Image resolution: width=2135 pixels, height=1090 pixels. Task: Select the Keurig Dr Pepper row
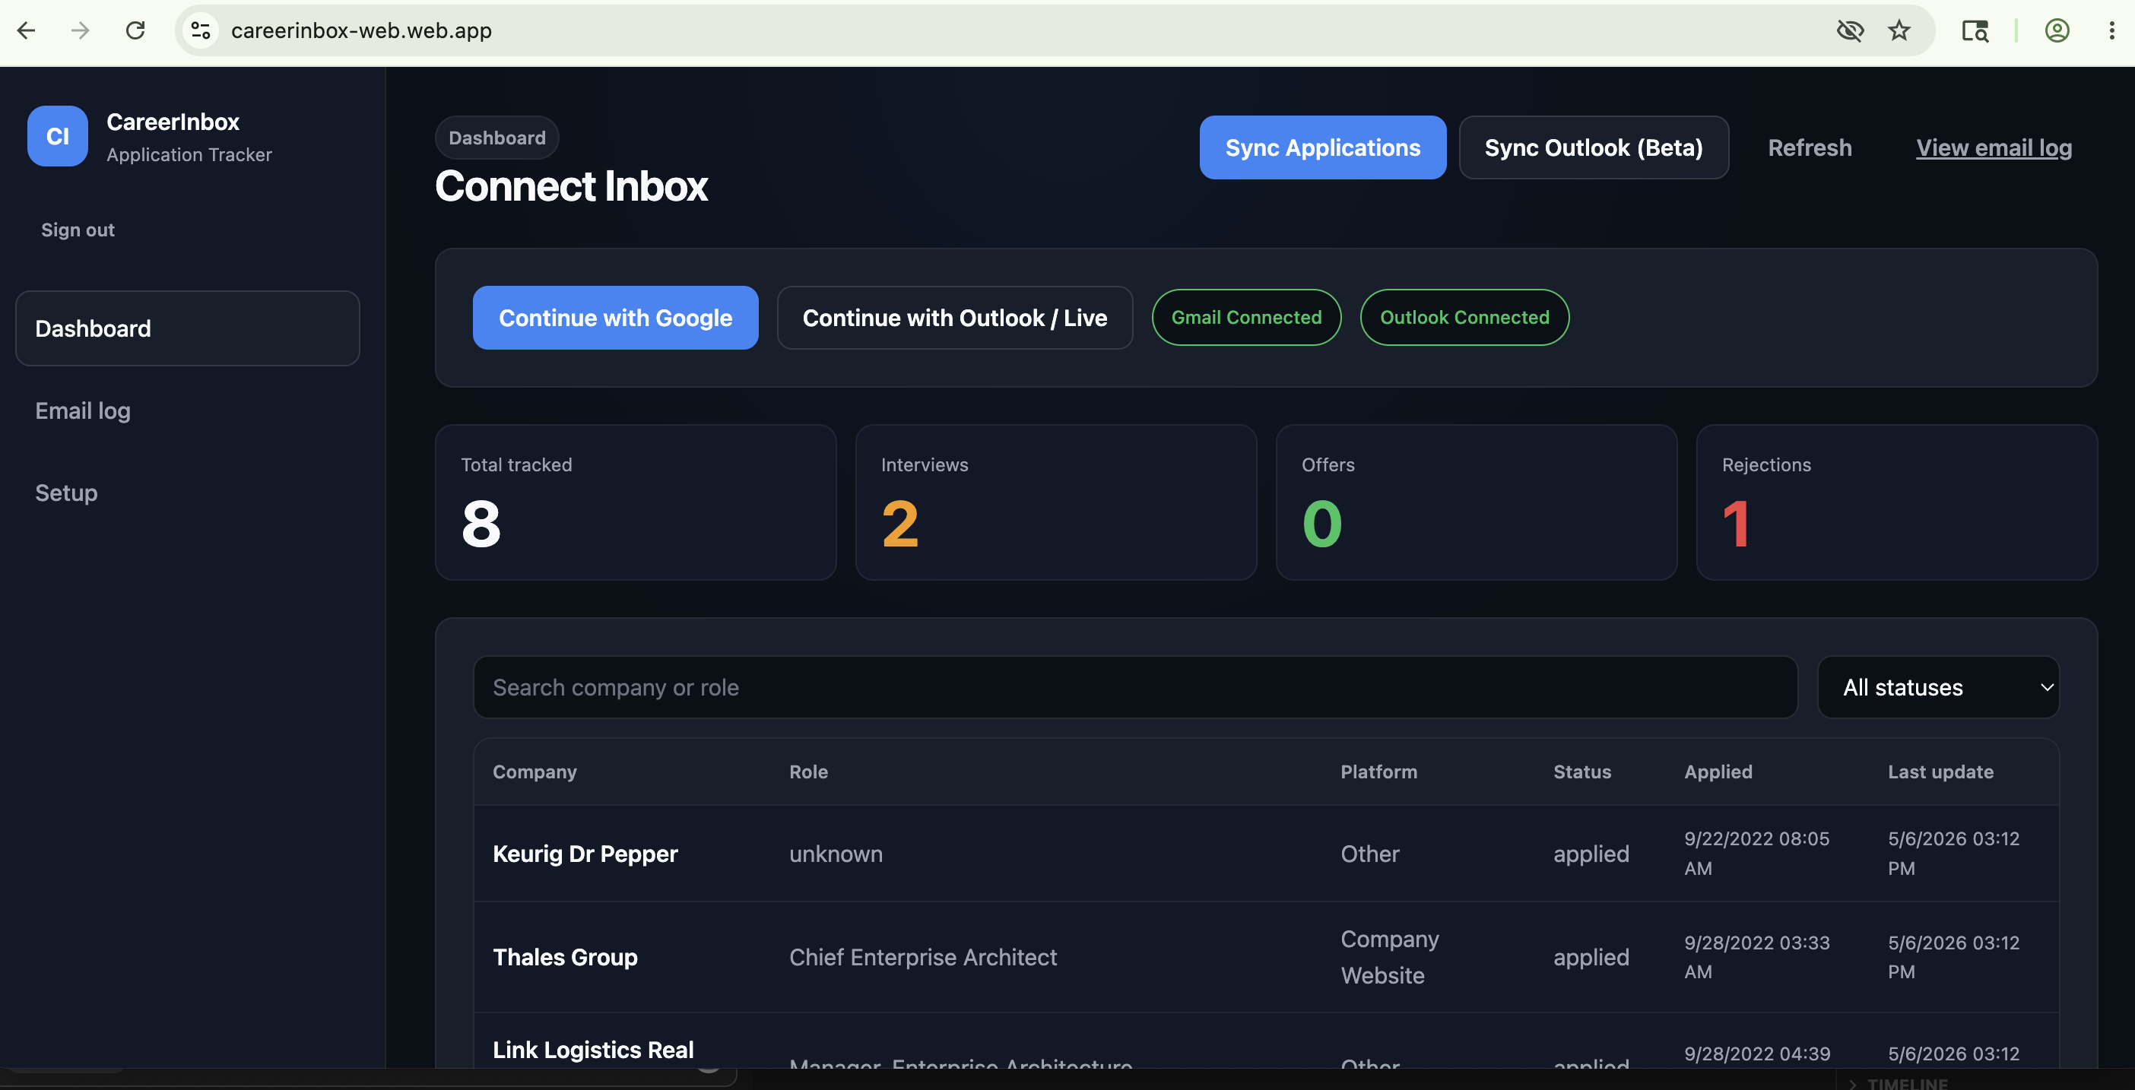coord(1266,853)
